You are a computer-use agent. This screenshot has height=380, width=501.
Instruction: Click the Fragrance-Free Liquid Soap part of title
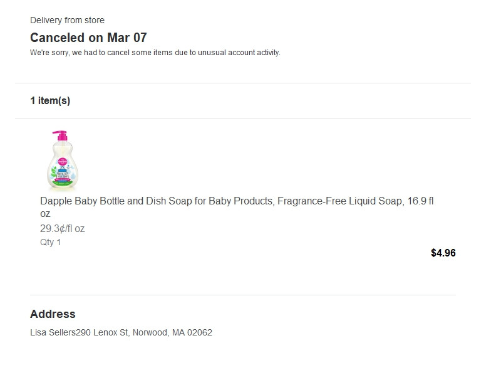334,201
